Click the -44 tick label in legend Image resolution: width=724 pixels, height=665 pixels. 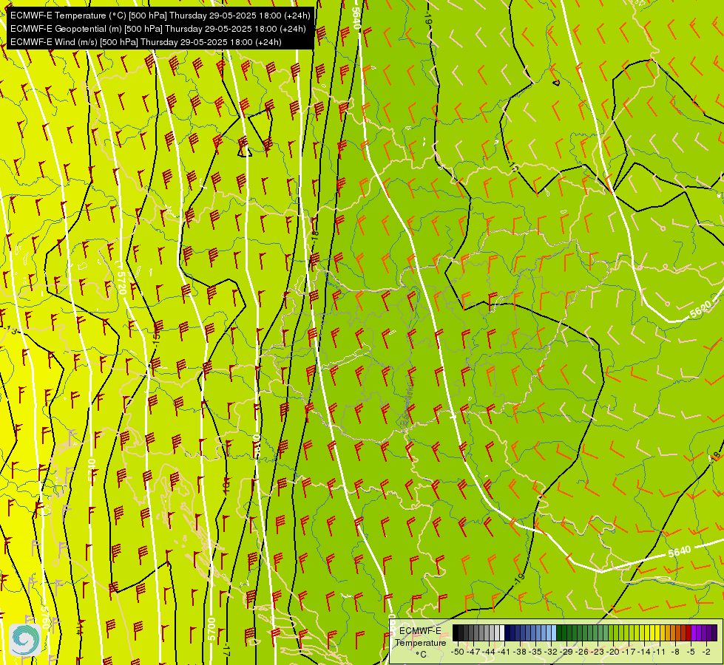[x=489, y=652]
